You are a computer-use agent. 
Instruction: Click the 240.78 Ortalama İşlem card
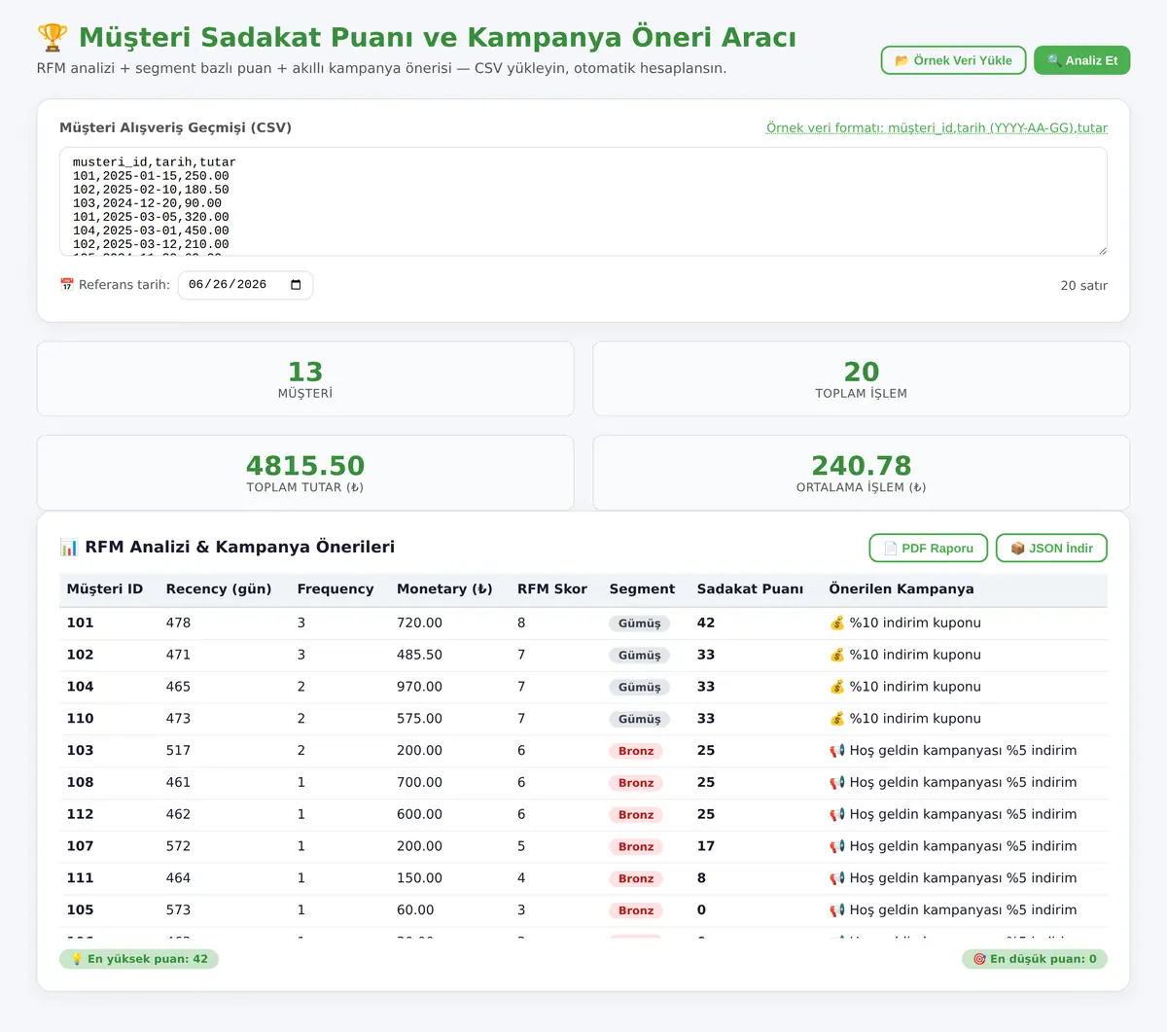click(x=862, y=473)
